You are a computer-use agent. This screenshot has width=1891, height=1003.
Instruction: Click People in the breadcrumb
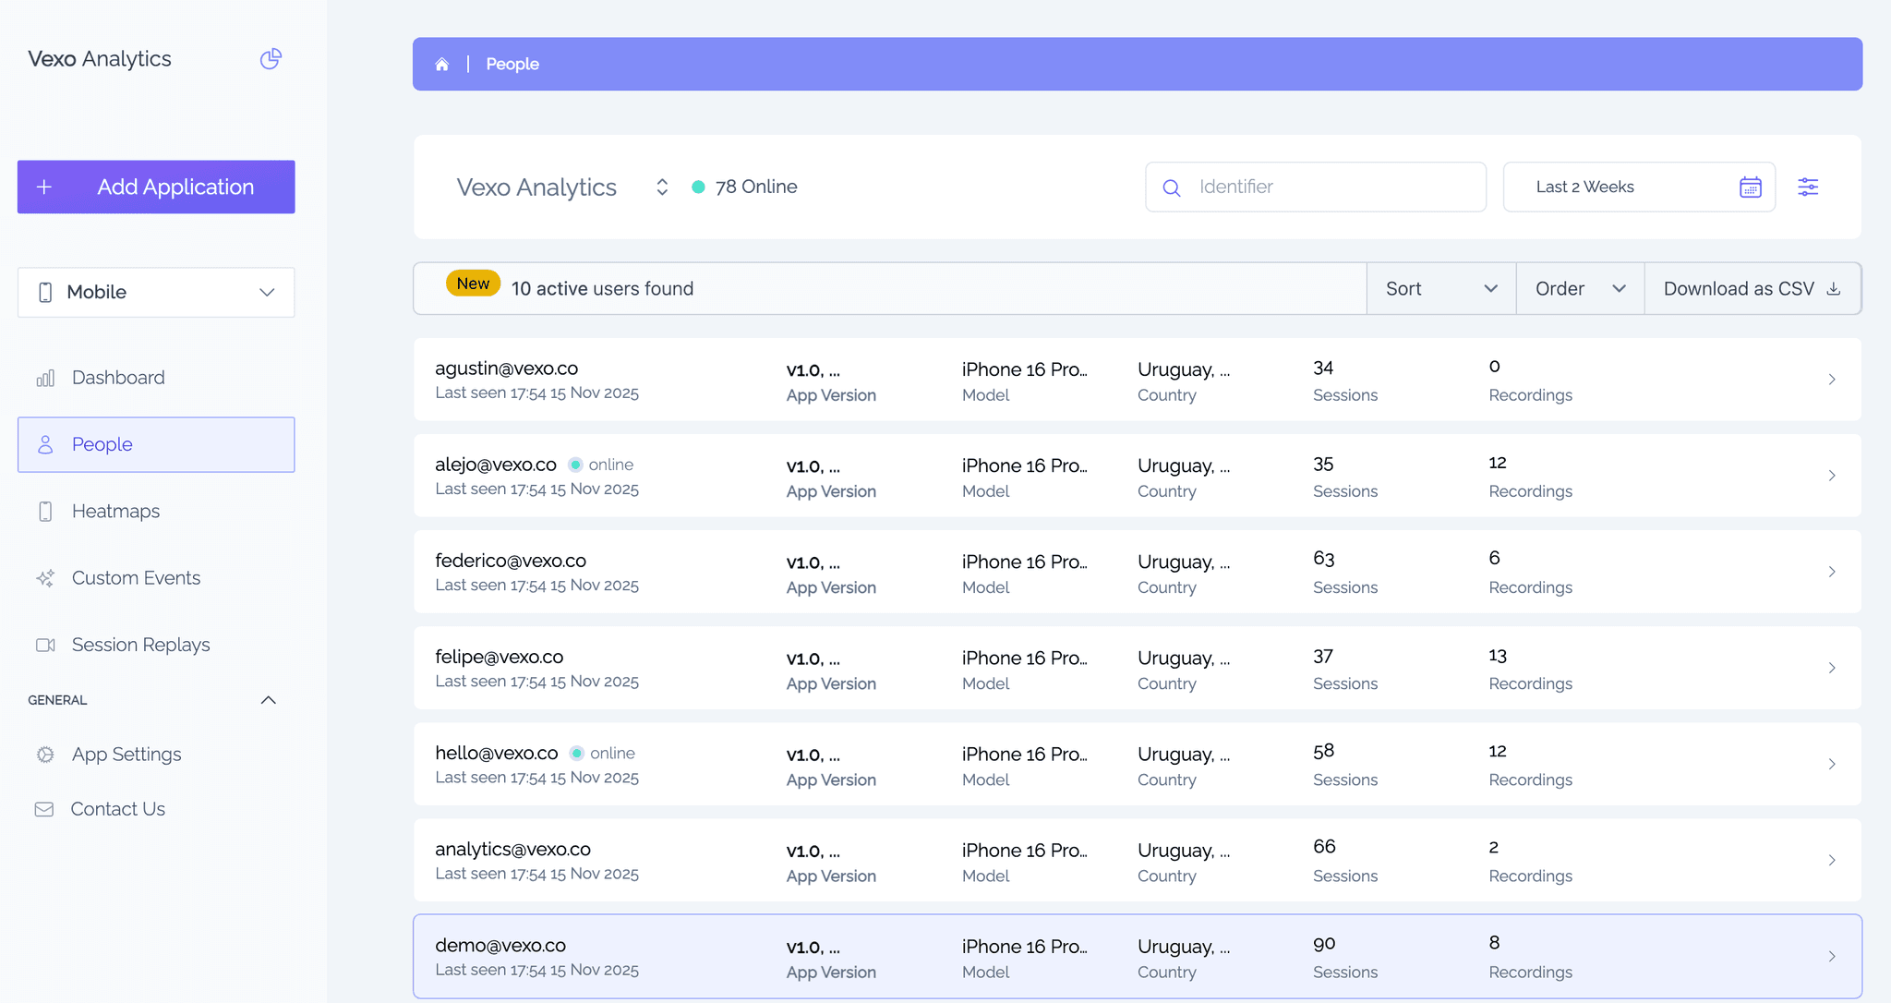[512, 64]
